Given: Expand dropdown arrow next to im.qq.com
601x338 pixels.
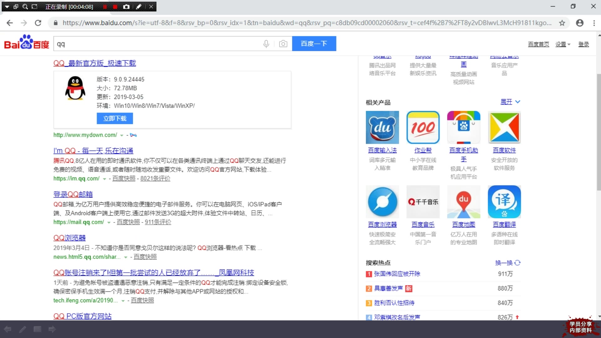Looking at the screenshot, I should (105, 179).
